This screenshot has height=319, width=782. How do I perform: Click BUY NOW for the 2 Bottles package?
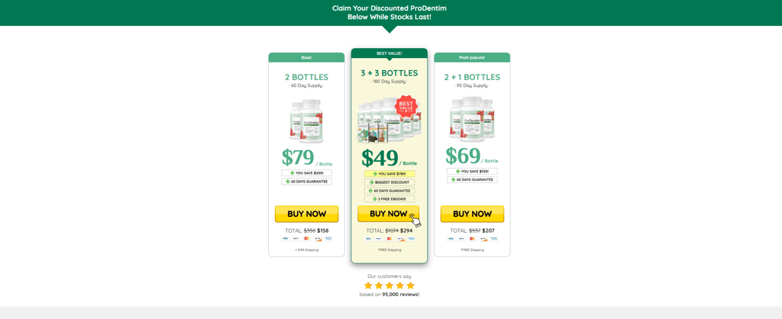(x=306, y=214)
